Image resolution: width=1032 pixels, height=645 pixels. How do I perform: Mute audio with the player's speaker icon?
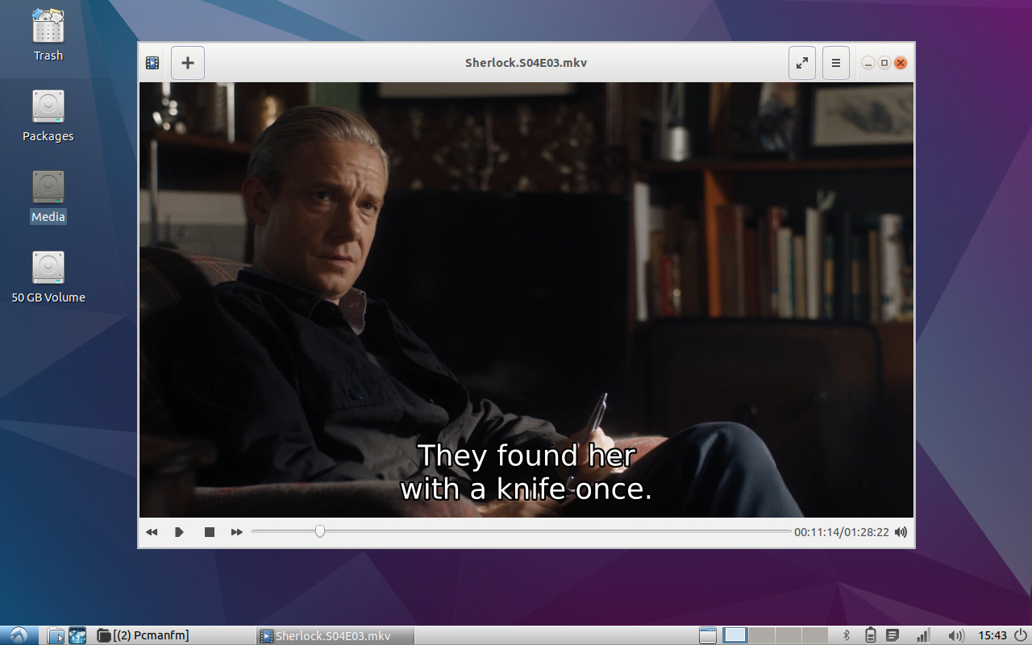(901, 532)
